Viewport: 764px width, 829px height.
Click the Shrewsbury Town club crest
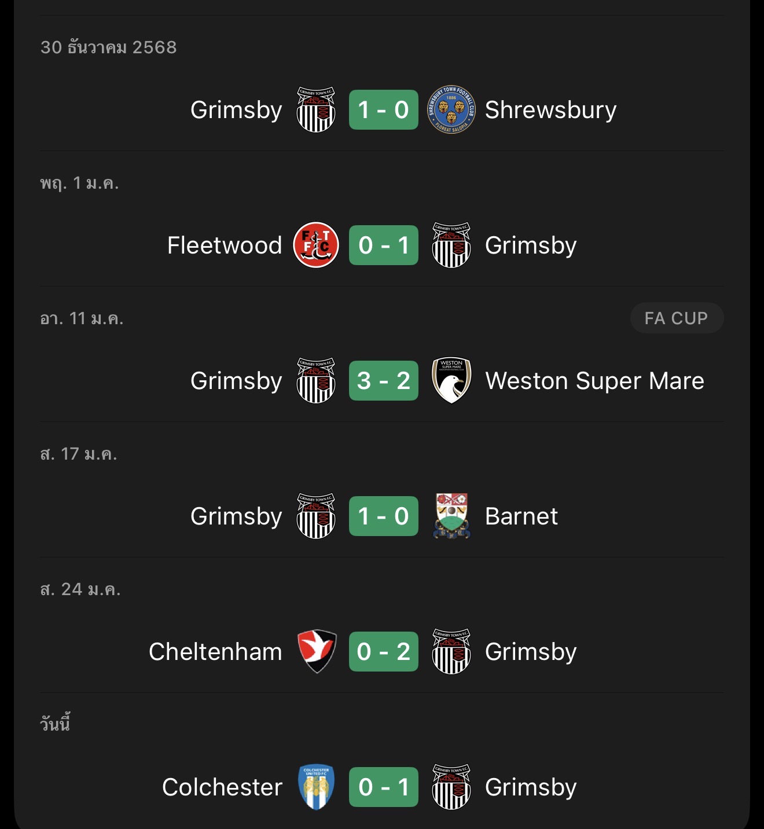point(451,110)
